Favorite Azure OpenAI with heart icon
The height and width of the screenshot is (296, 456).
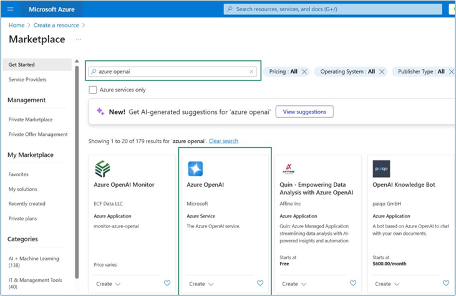260,283
